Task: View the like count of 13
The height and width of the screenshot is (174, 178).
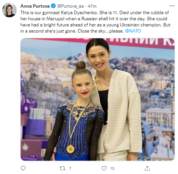Action: pos(112,168)
